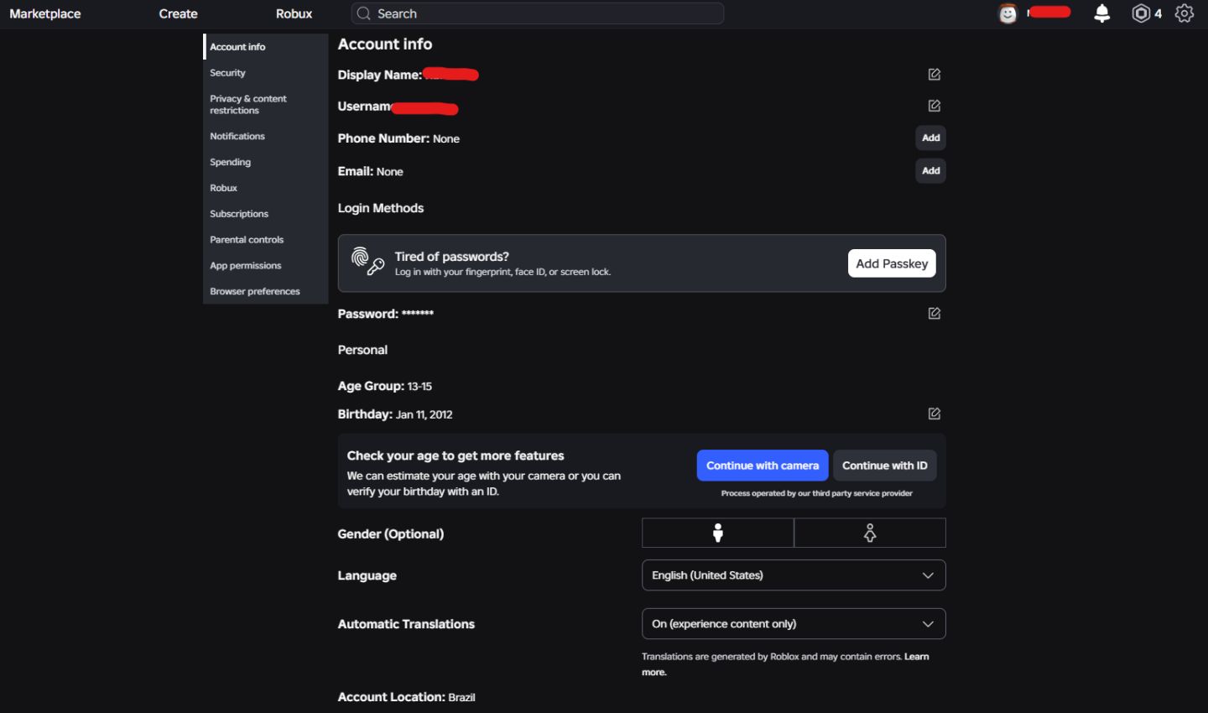Select the Account info tab
The height and width of the screenshot is (713, 1208).
(265, 47)
